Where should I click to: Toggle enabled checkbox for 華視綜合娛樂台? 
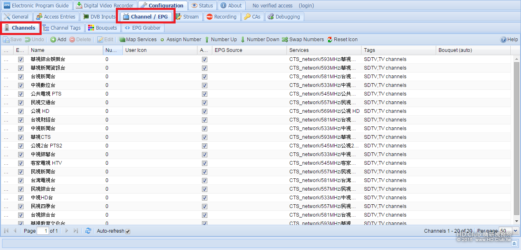21,59
